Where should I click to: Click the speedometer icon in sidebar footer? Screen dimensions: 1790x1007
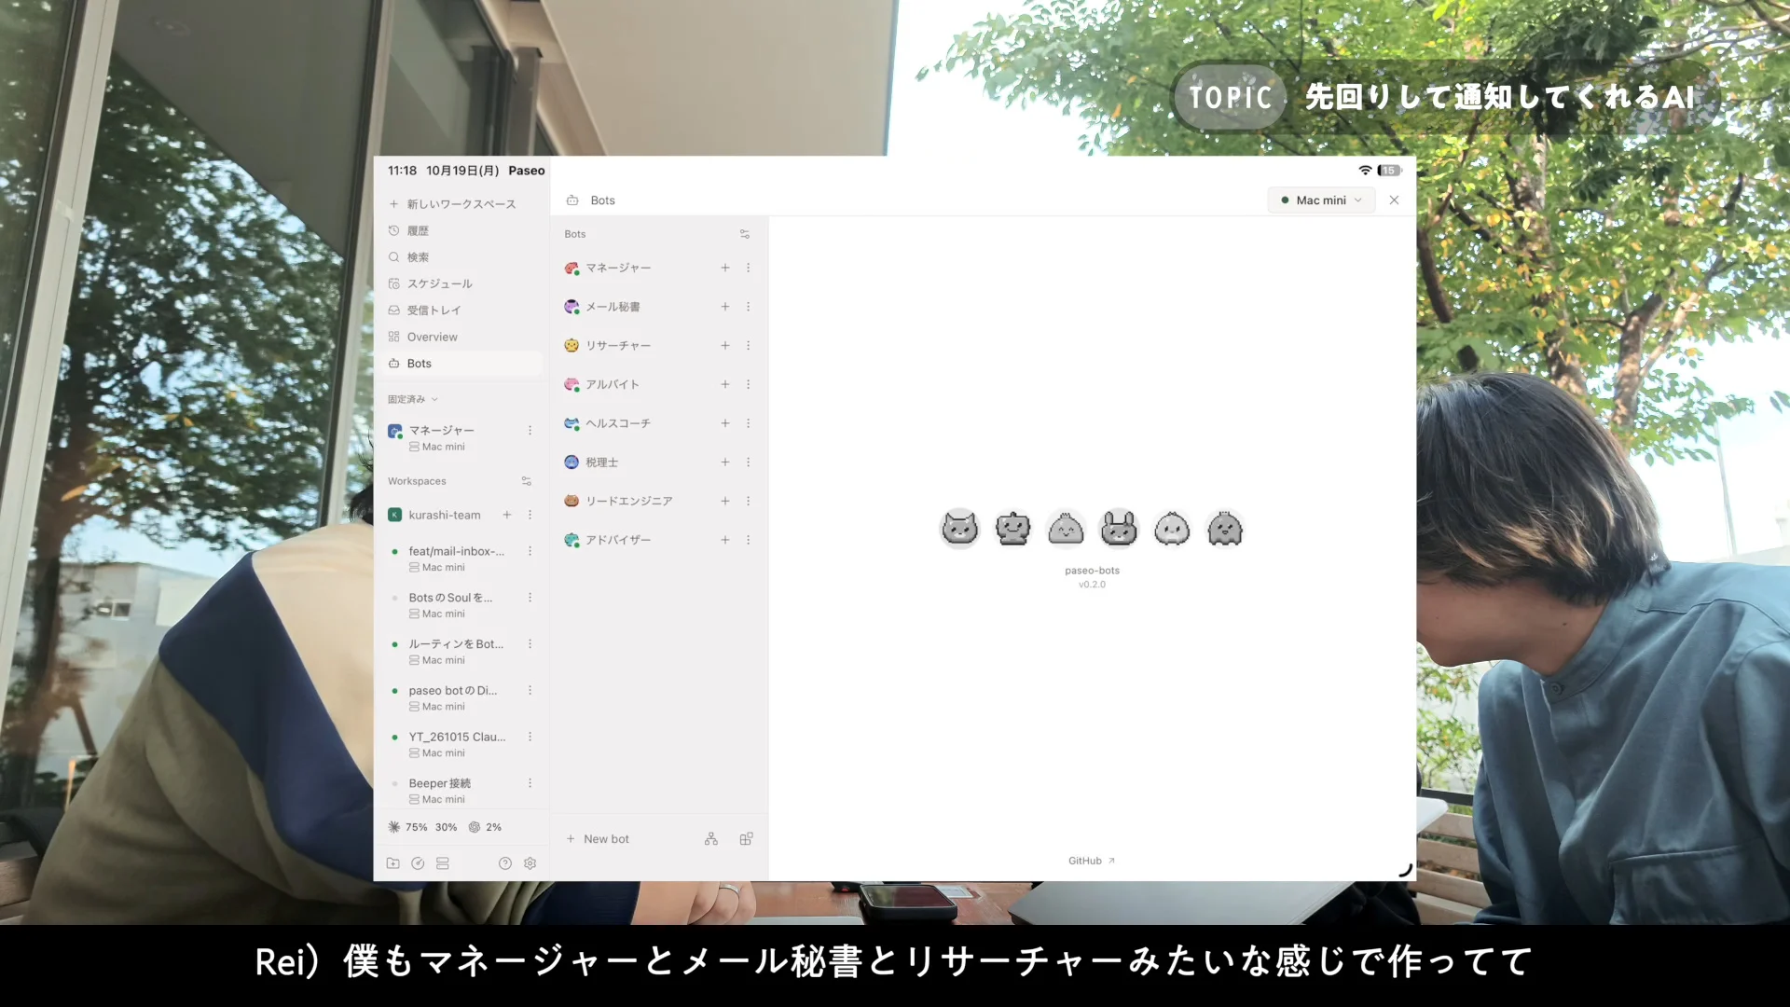(418, 863)
